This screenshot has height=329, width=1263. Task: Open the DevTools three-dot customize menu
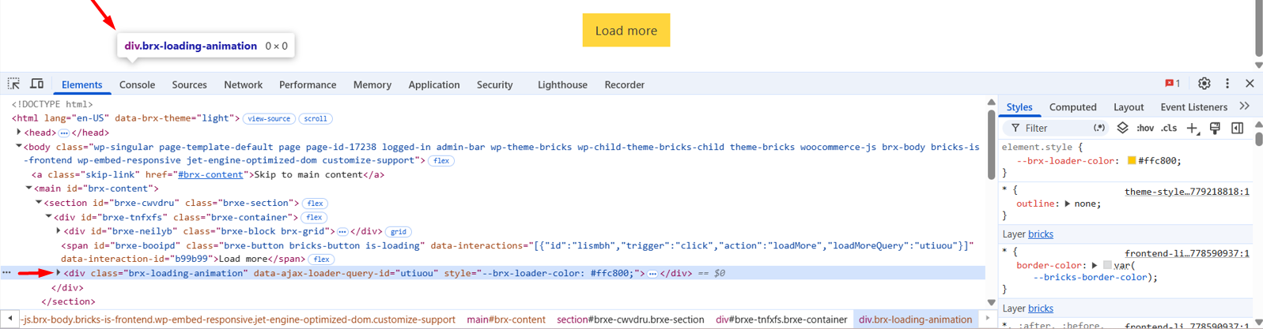coord(1227,84)
